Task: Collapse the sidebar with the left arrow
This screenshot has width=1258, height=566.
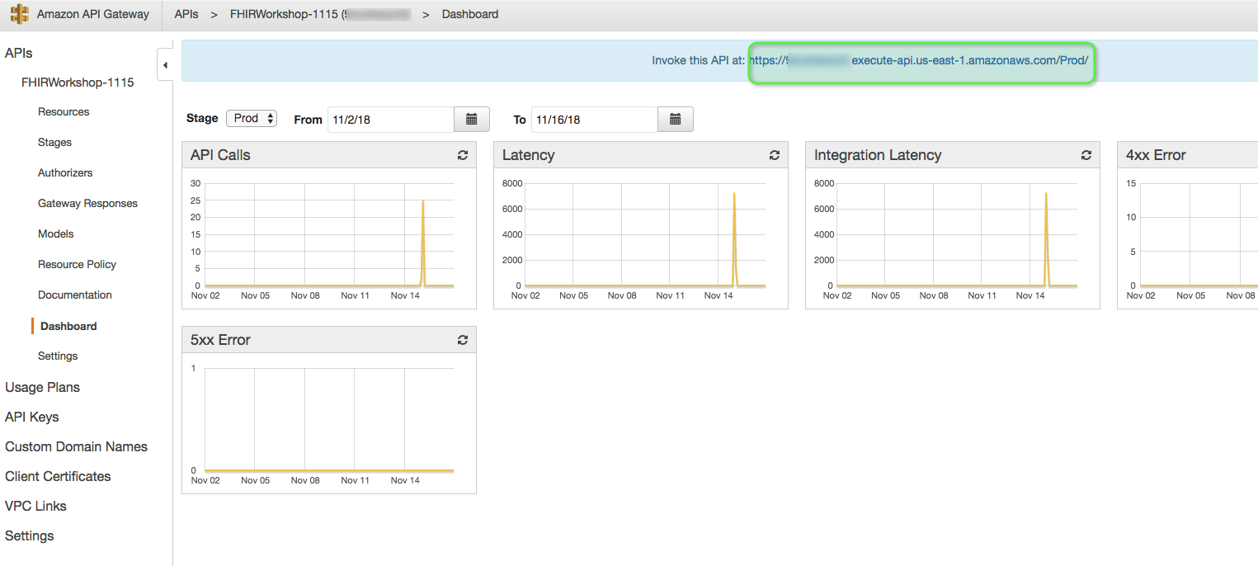Action: pyautogui.click(x=165, y=65)
